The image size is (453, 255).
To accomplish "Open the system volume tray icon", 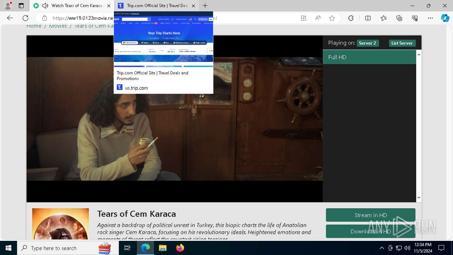I will pos(407,248).
